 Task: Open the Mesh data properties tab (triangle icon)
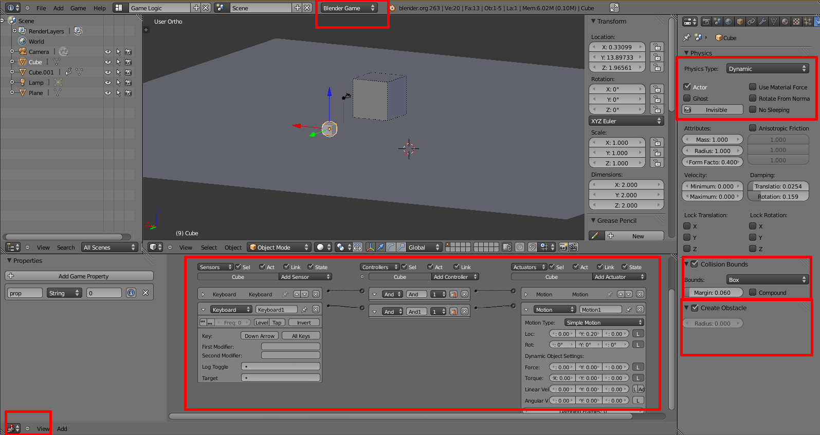pos(774,22)
